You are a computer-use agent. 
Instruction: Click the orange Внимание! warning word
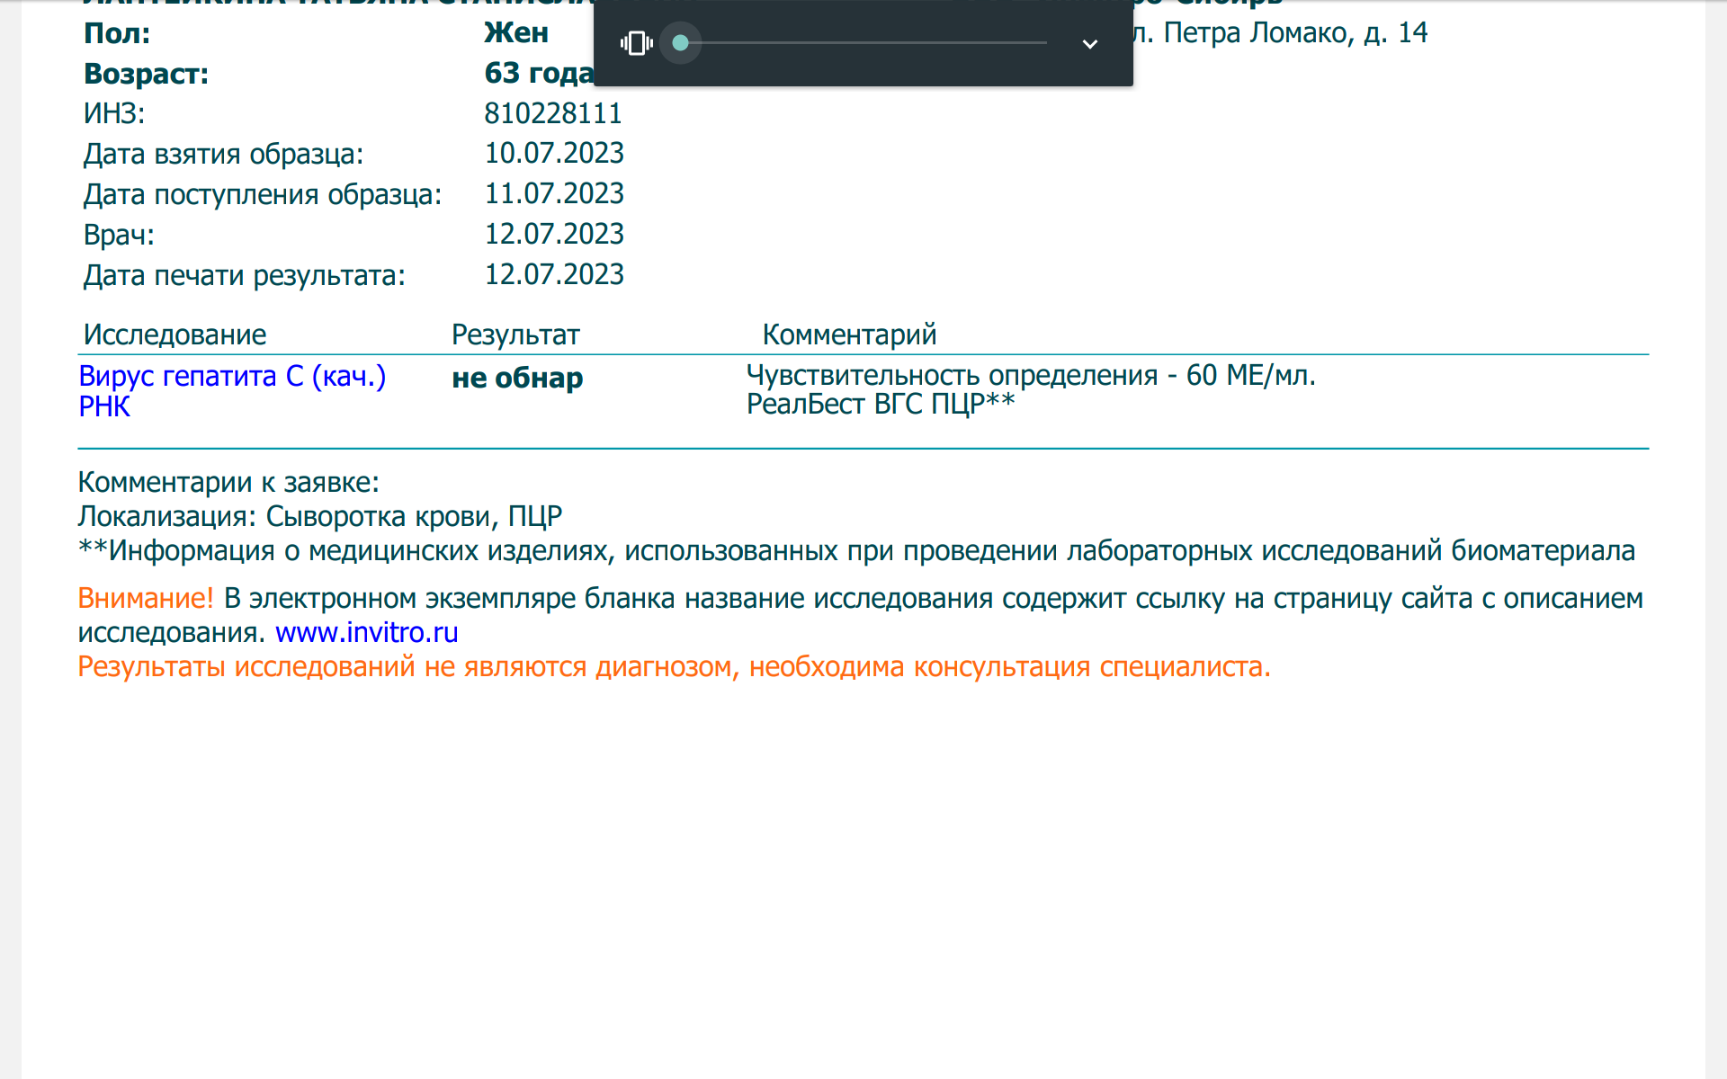pyautogui.click(x=145, y=598)
